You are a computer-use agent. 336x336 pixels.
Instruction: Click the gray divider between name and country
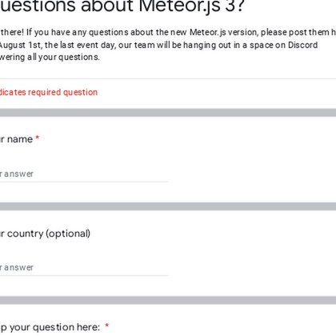click(x=168, y=206)
